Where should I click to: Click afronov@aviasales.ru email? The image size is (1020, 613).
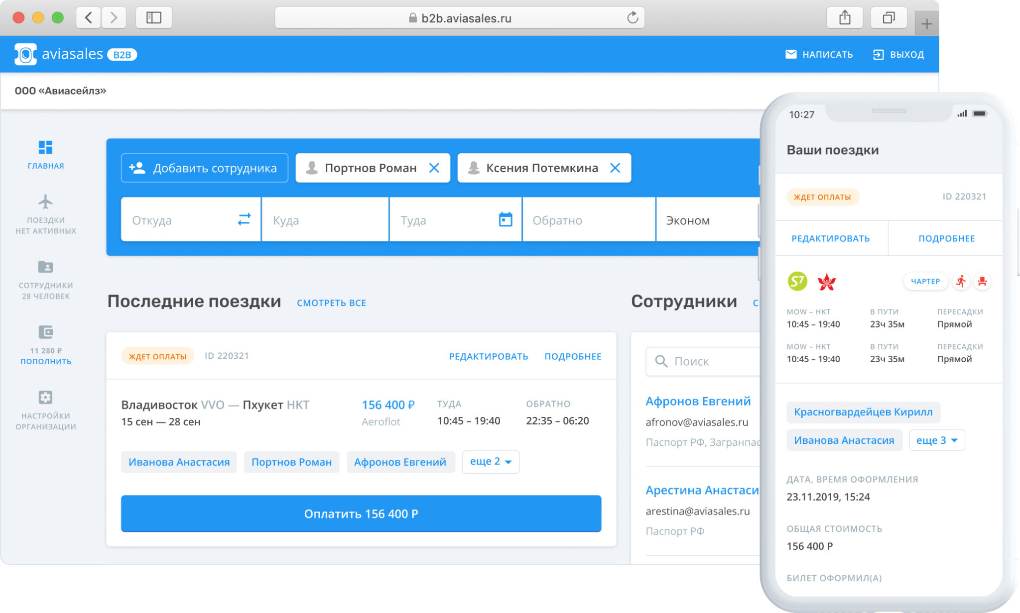[x=697, y=422]
